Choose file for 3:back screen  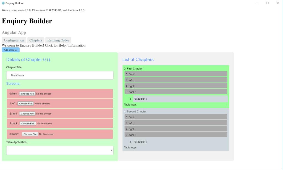(28, 123)
